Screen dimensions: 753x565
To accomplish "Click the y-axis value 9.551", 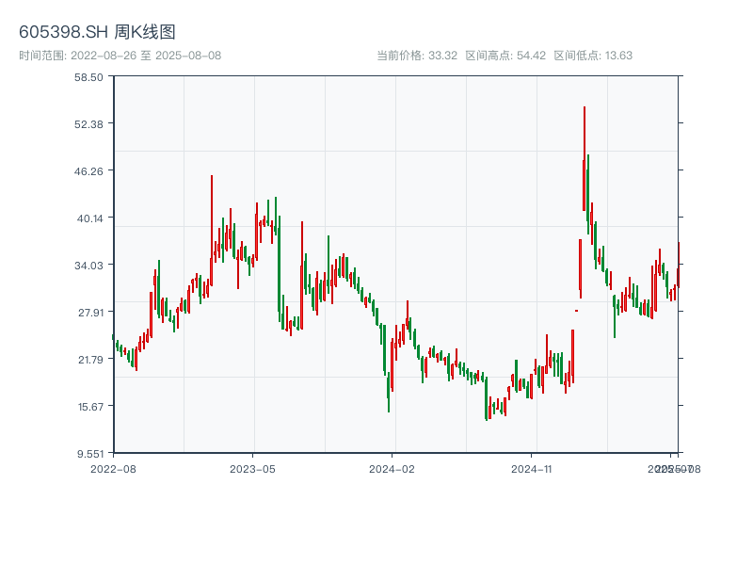I will (x=90, y=454).
